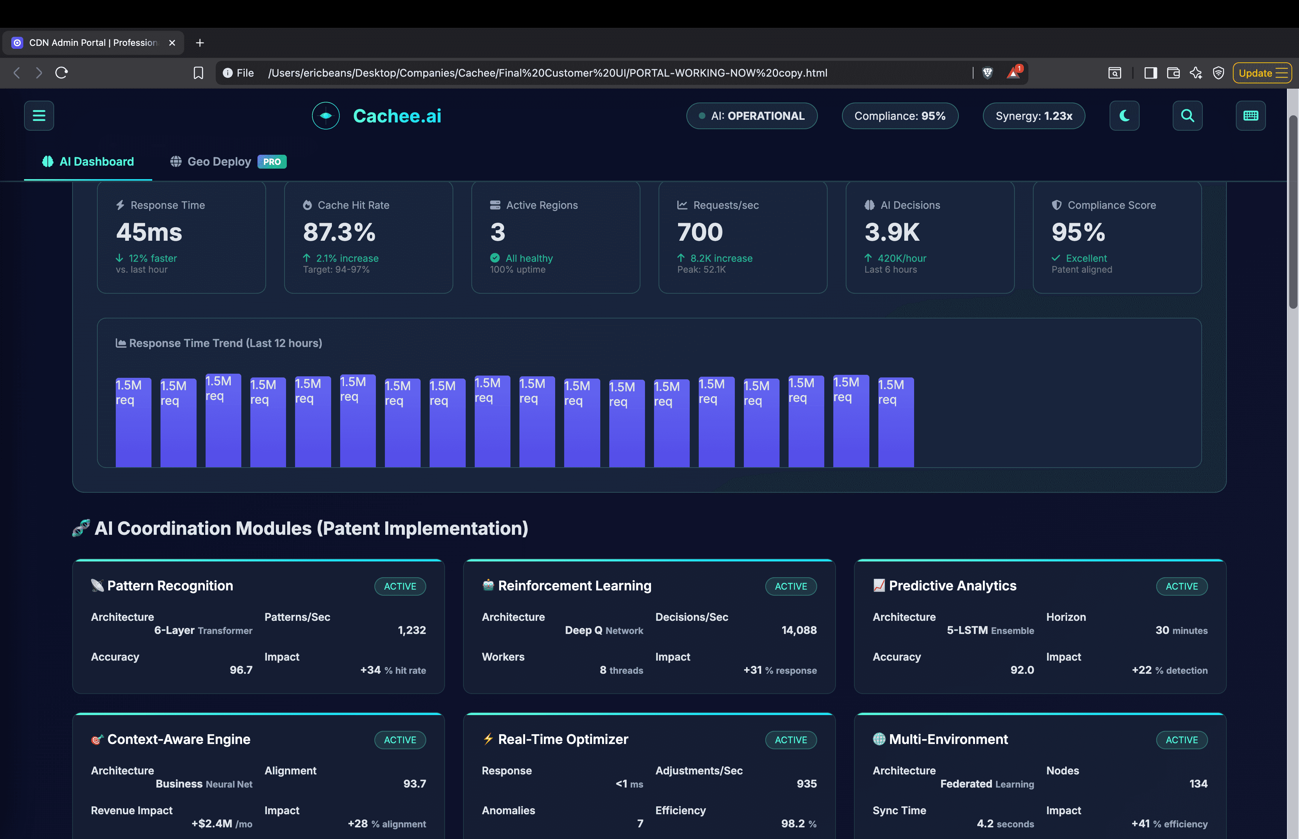Click the sidebar panel icon in the toolbar
1299x839 pixels.
click(1150, 72)
